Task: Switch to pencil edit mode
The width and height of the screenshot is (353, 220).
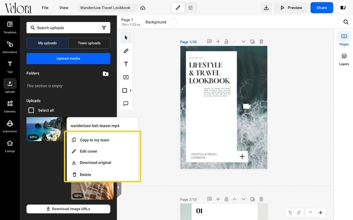Action: point(178,8)
